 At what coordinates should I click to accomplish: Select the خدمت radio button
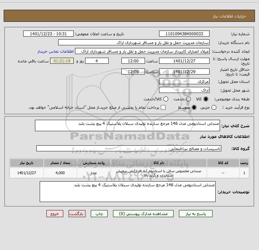point(188,99)
